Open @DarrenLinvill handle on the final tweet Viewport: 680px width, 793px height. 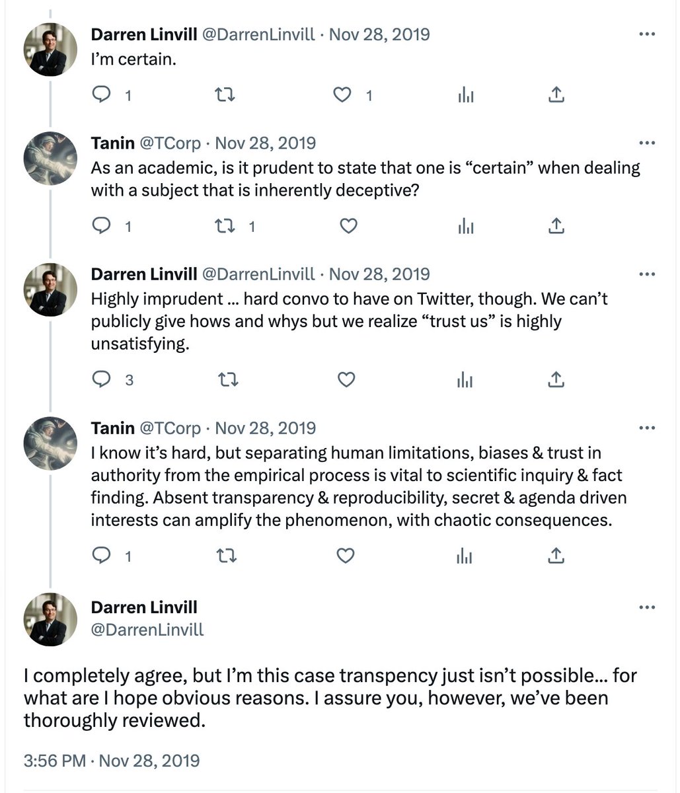147,630
